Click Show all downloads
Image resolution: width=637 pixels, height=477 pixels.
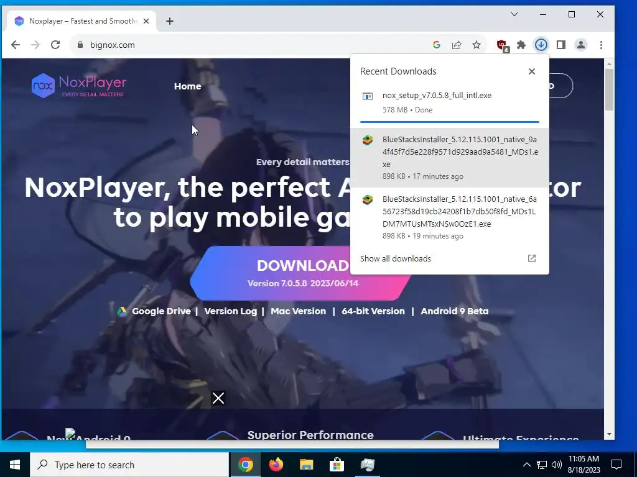click(395, 259)
